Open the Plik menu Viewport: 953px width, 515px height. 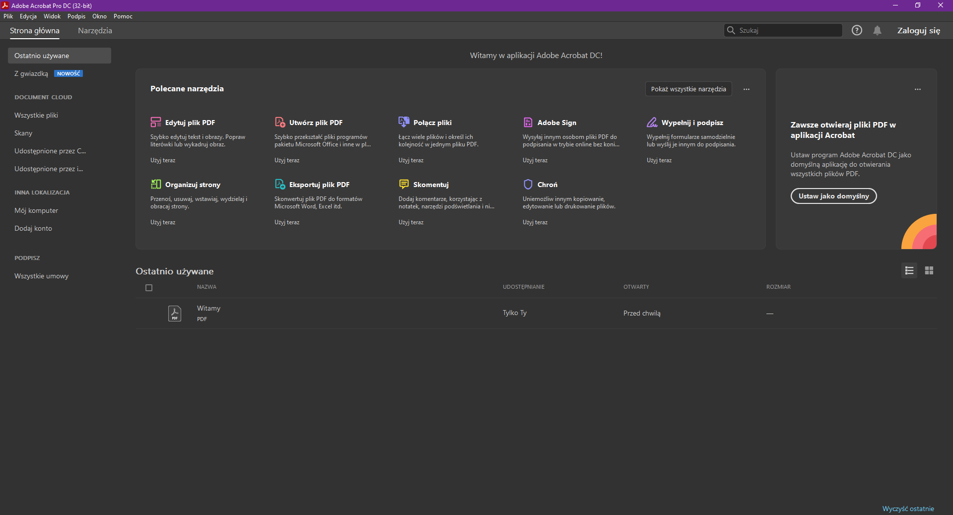click(x=8, y=16)
